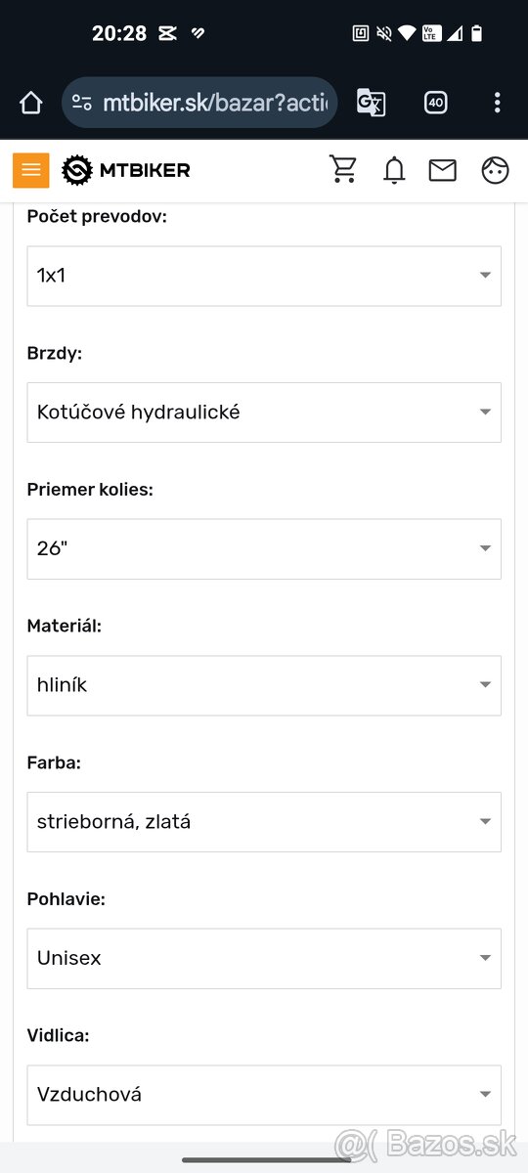Open the browser three-dot menu
The height and width of the screenshot is (1173, 528).
point(497,103)
